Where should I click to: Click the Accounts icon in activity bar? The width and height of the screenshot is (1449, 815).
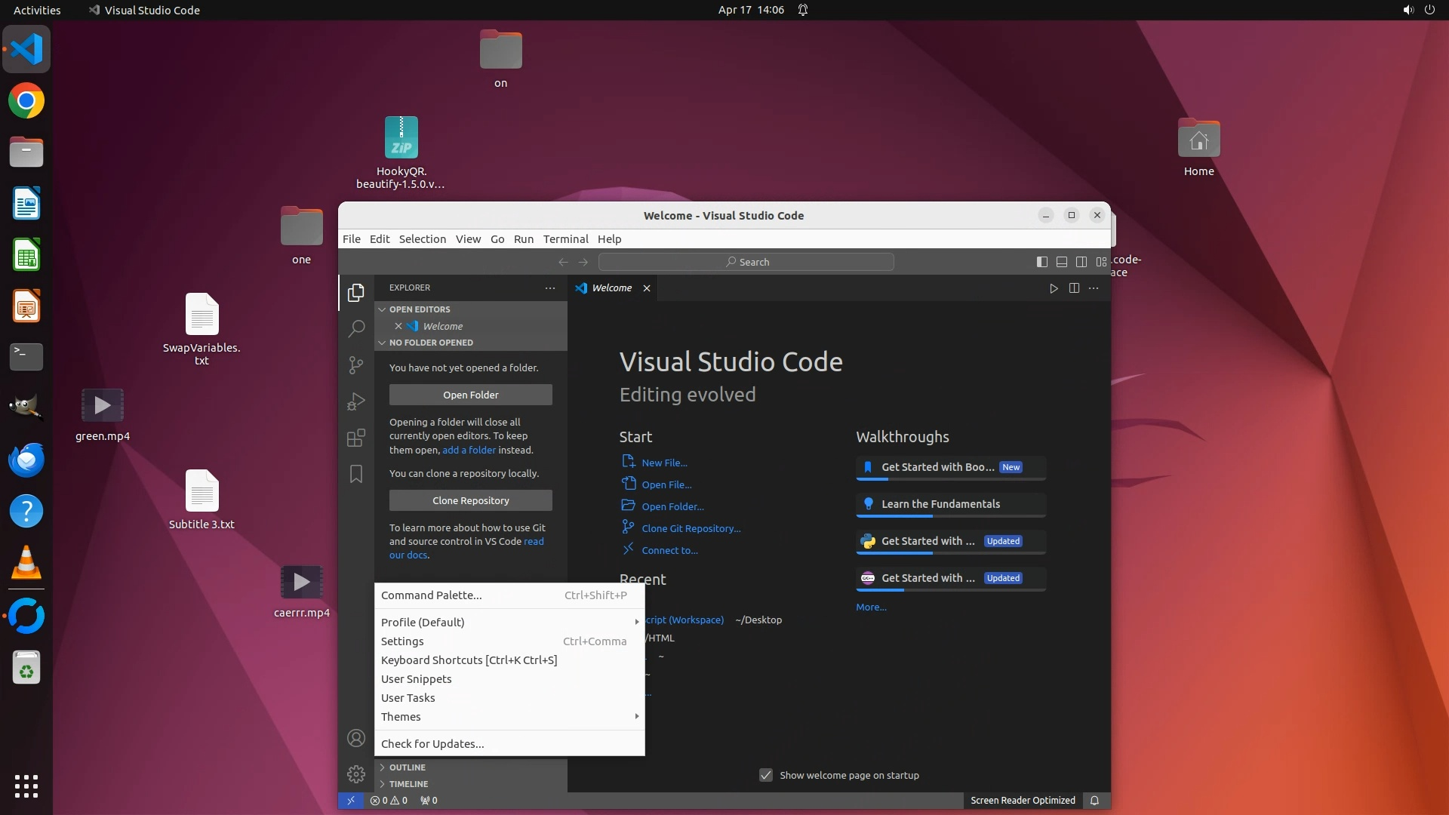tap(356, 738)
